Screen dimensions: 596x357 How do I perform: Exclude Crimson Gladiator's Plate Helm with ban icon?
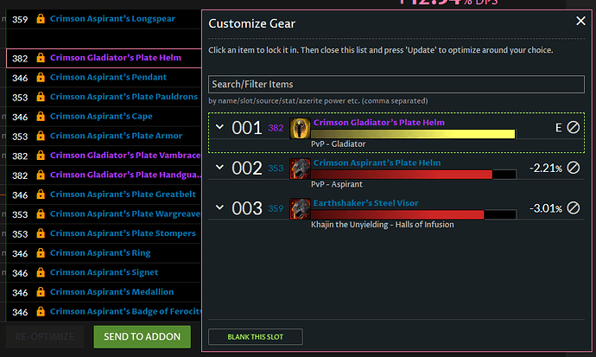coord(574,127)
